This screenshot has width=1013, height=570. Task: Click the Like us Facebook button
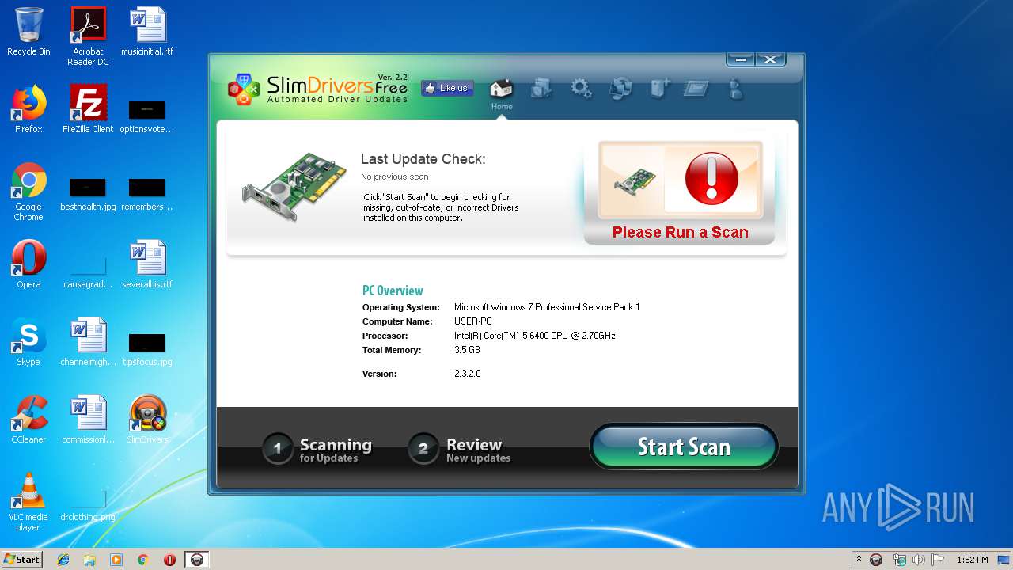pos(447,88)
